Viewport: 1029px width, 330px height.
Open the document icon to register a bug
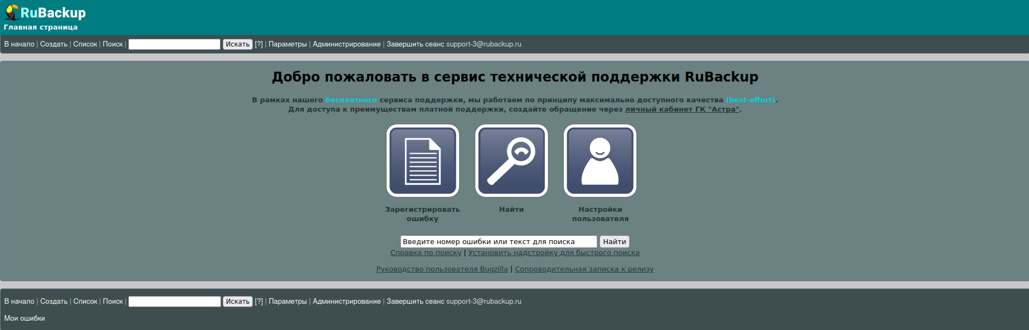point(423,160)
